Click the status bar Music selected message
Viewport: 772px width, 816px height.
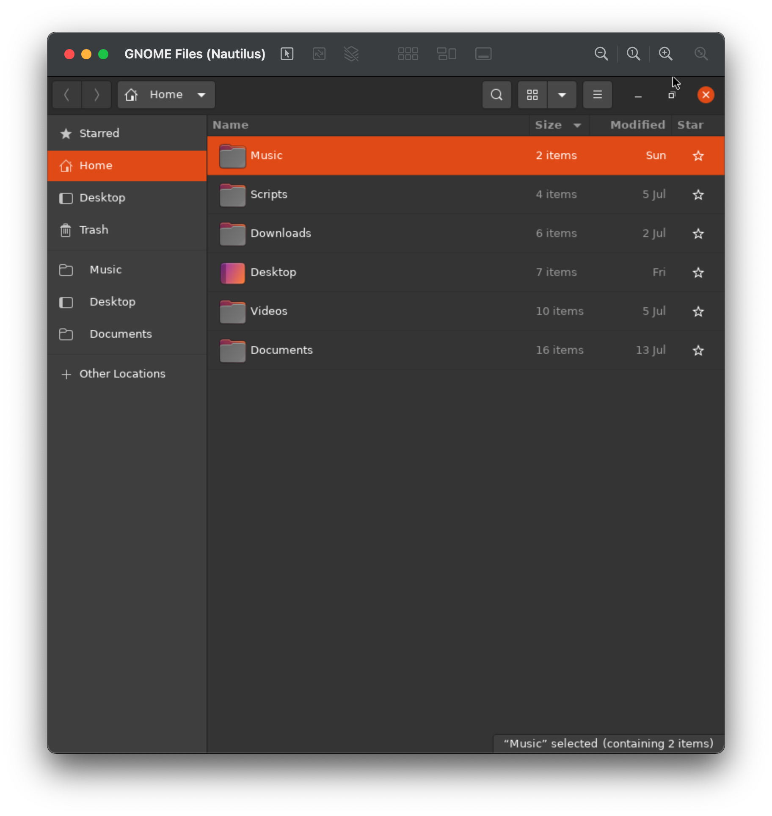pyautogui.click(x=608, y=744)
